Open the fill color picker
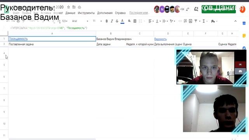The height and width of the screenshot is (140, 249). tap(129, 21)
